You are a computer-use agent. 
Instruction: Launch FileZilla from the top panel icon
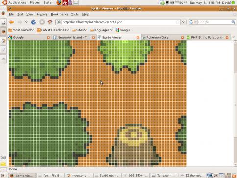[65, 2]
